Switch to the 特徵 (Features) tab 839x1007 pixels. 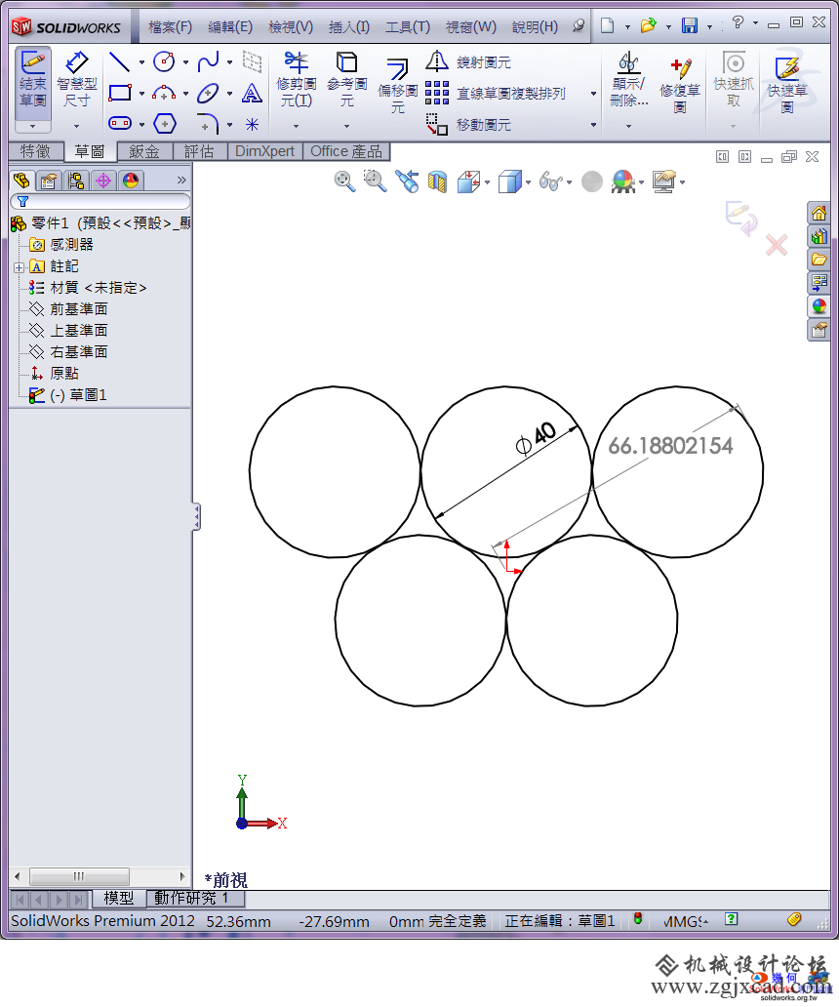(36, 151)
